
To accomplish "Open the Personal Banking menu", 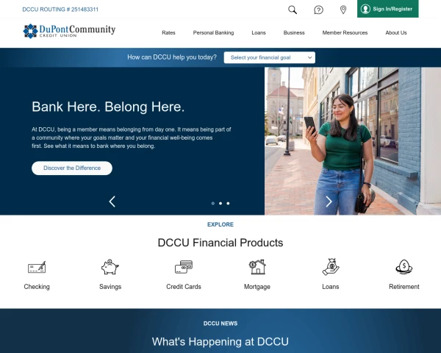I will coord(213,32).
